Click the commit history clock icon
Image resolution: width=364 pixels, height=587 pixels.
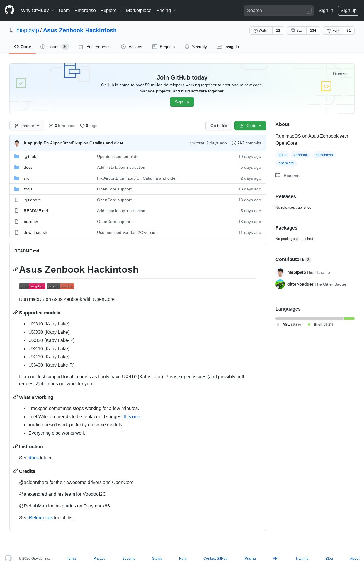234,143
